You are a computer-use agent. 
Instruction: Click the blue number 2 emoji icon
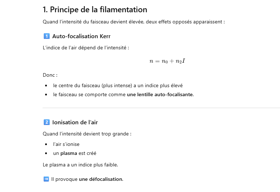[x=46, y=122]
